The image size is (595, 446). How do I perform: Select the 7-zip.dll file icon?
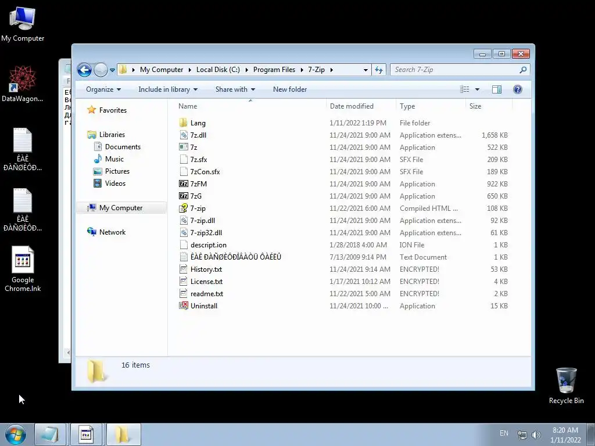(x=183, y=220)
